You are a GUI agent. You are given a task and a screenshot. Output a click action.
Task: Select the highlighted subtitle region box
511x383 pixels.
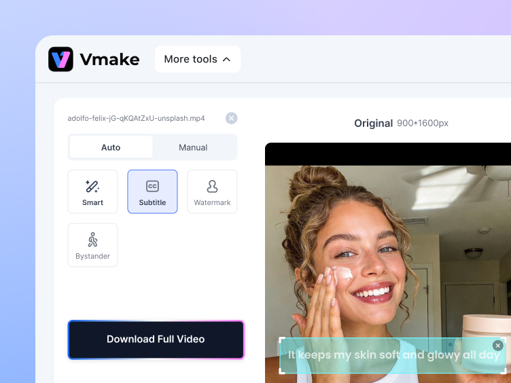[x=393, y=355]
